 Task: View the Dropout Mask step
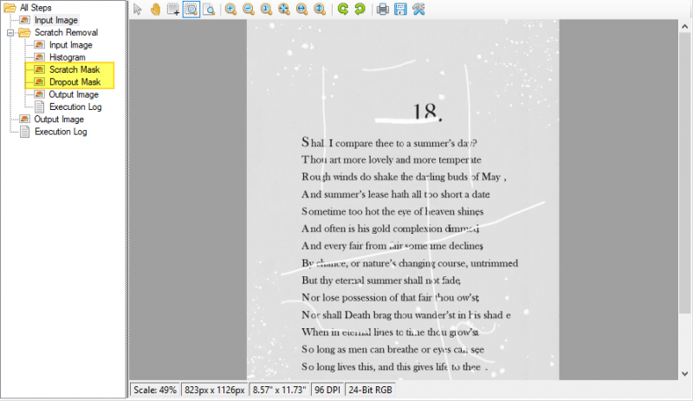coord(75,81)
